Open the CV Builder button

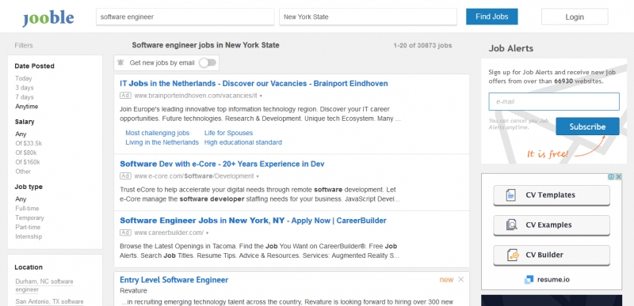point(552,255)
